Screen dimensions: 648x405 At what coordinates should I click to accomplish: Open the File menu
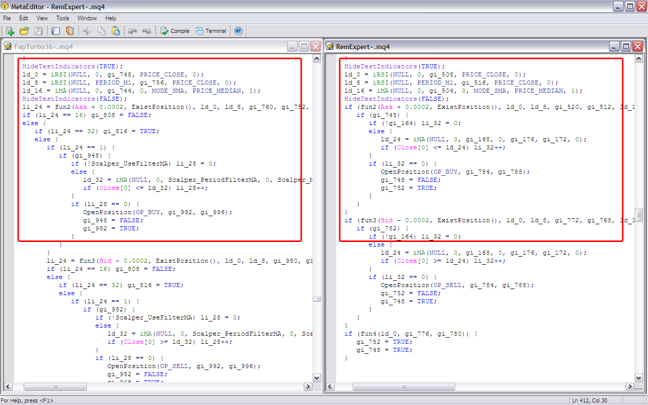7,18
